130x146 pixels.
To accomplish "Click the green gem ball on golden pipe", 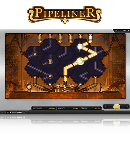I will coord(81,61).
